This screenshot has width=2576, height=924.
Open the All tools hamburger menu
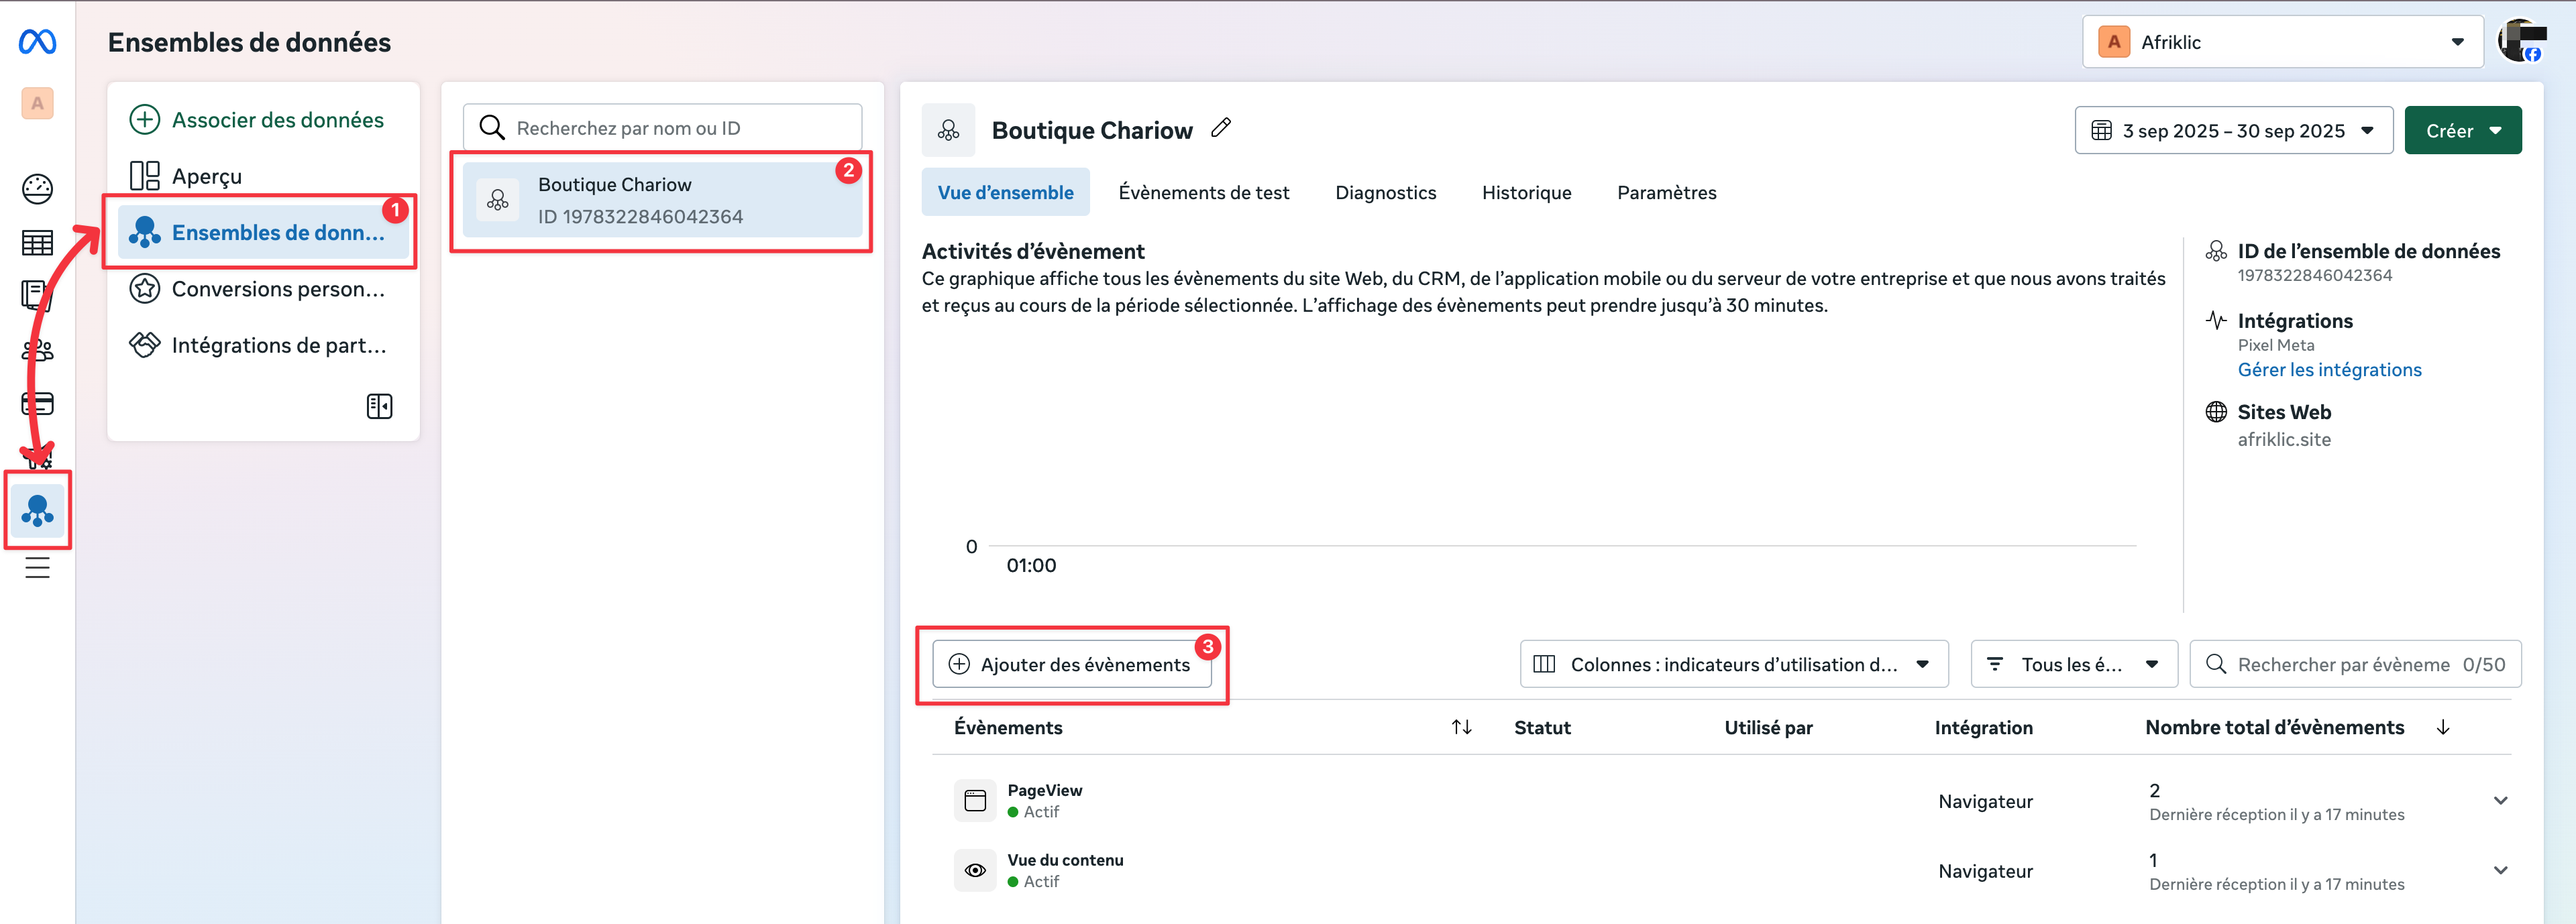(37, 568)
